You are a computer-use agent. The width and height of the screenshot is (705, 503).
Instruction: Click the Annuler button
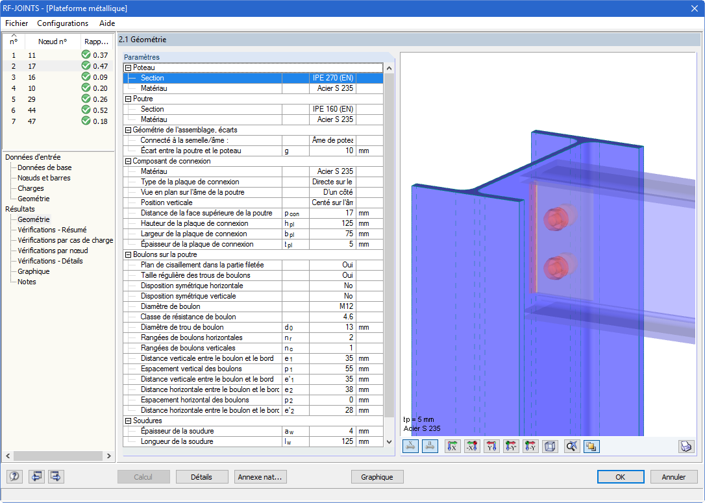(x=674, y=477)
